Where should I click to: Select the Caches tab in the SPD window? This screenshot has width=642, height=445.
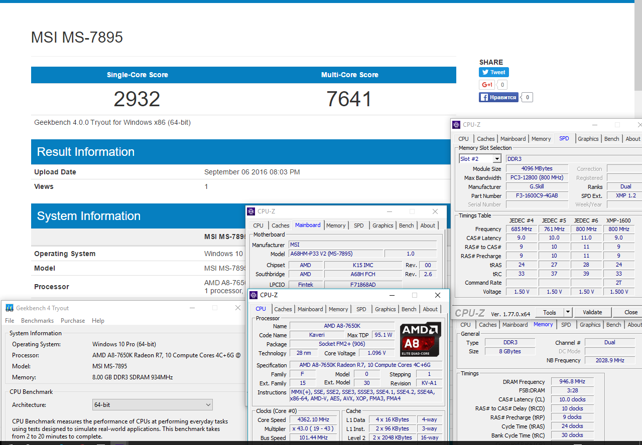[485, 139]
